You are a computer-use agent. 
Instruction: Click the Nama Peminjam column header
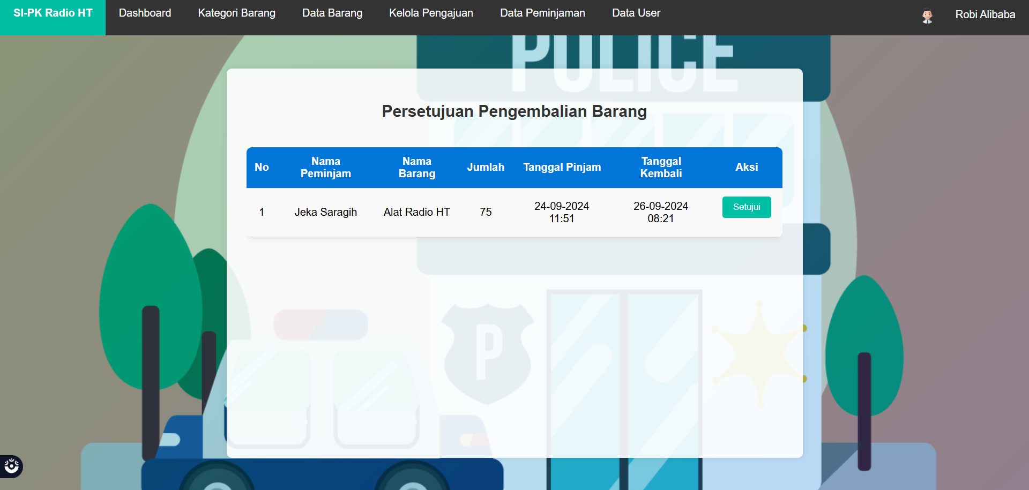tap(326, 168)
